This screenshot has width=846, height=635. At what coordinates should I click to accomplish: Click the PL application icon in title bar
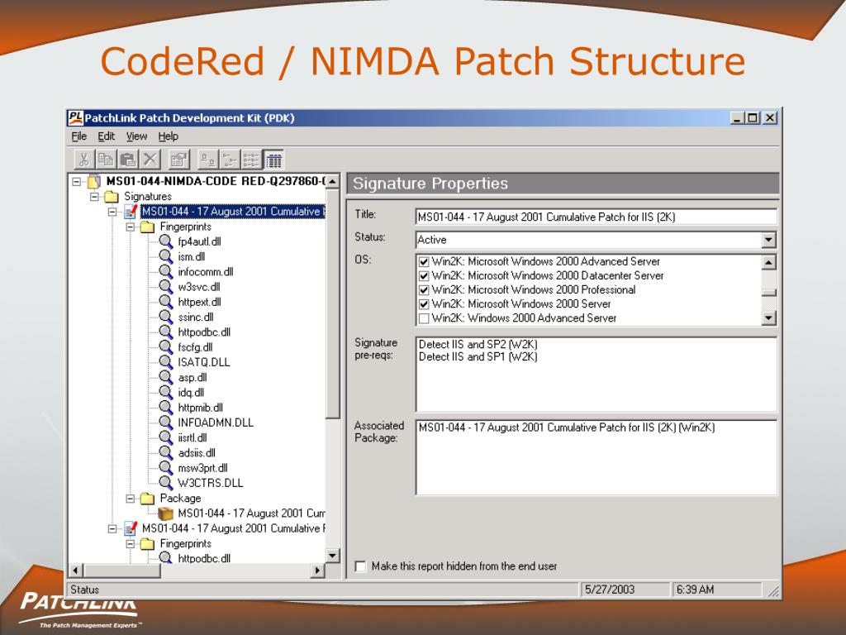tap(75, 117)
